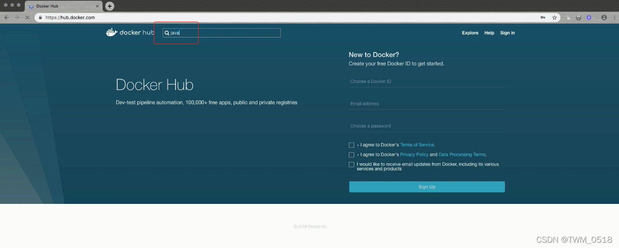Open the Terms of Service link
The height and width of the screenshot is (248, 619).
[417, 145]
